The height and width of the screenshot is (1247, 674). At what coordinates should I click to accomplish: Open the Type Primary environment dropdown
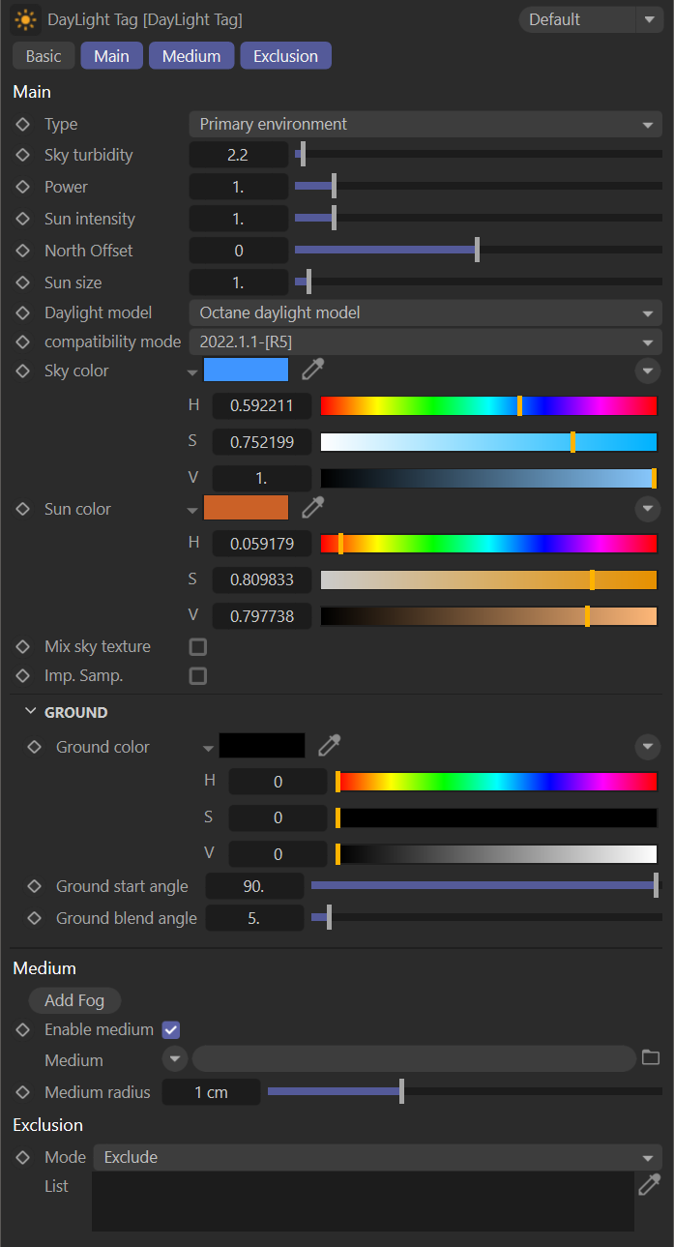click(425, 125)
